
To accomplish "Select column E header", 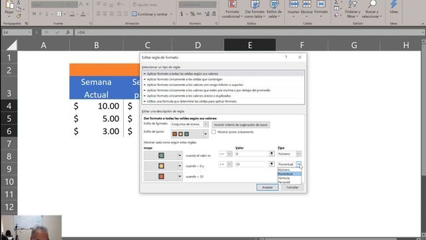I will (250, 45).
